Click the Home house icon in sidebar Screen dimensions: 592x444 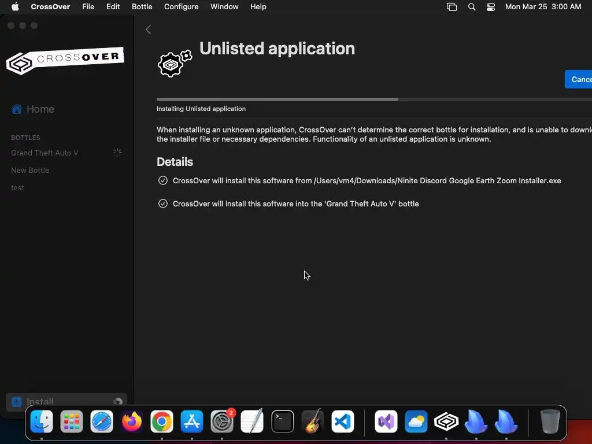[x=17, y=109]
